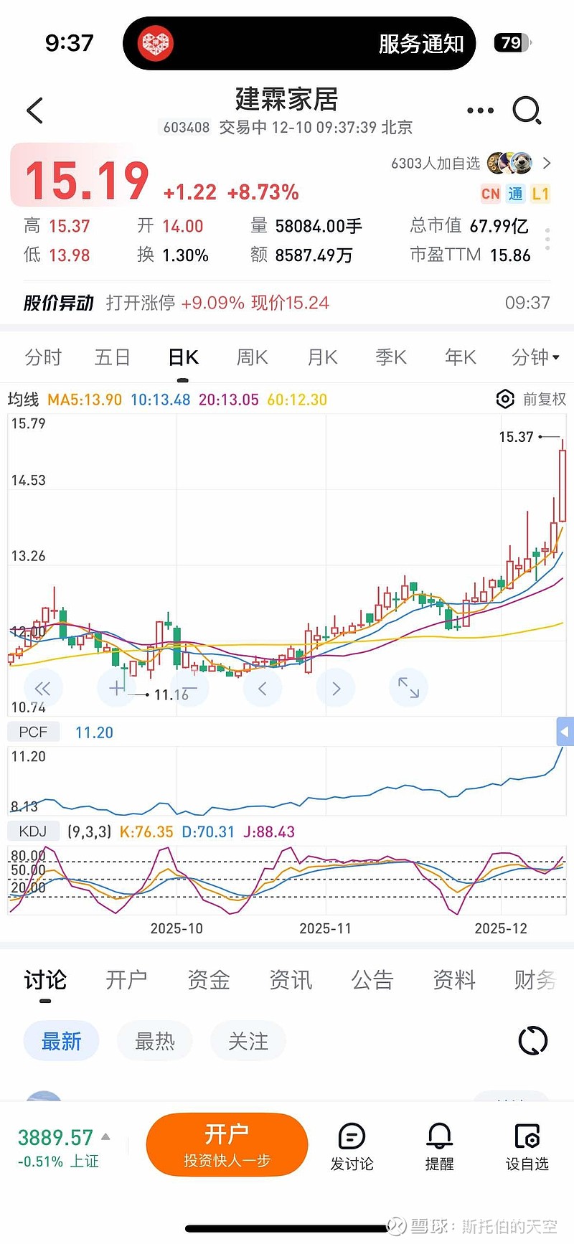This screenshot has width=574, height=1244.
Task: Open the 分钟 minute interval dropdown
Action: coord(535,357)
